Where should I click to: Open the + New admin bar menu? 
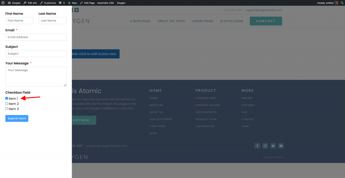[x=72, y=3]
